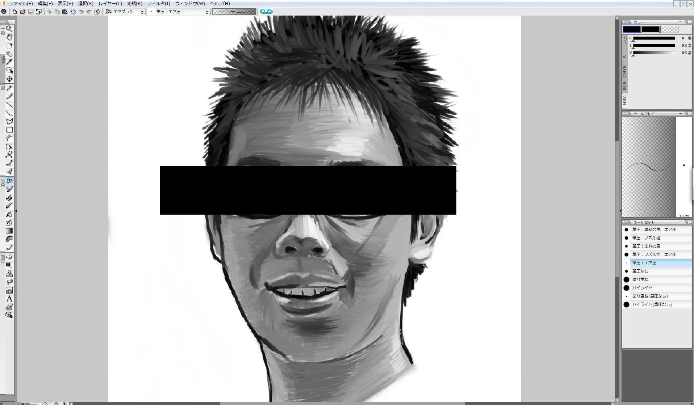Screen dimensions: 694x405
Task: Select the Rotate canvas tool
Action: [x=9, y=46]
